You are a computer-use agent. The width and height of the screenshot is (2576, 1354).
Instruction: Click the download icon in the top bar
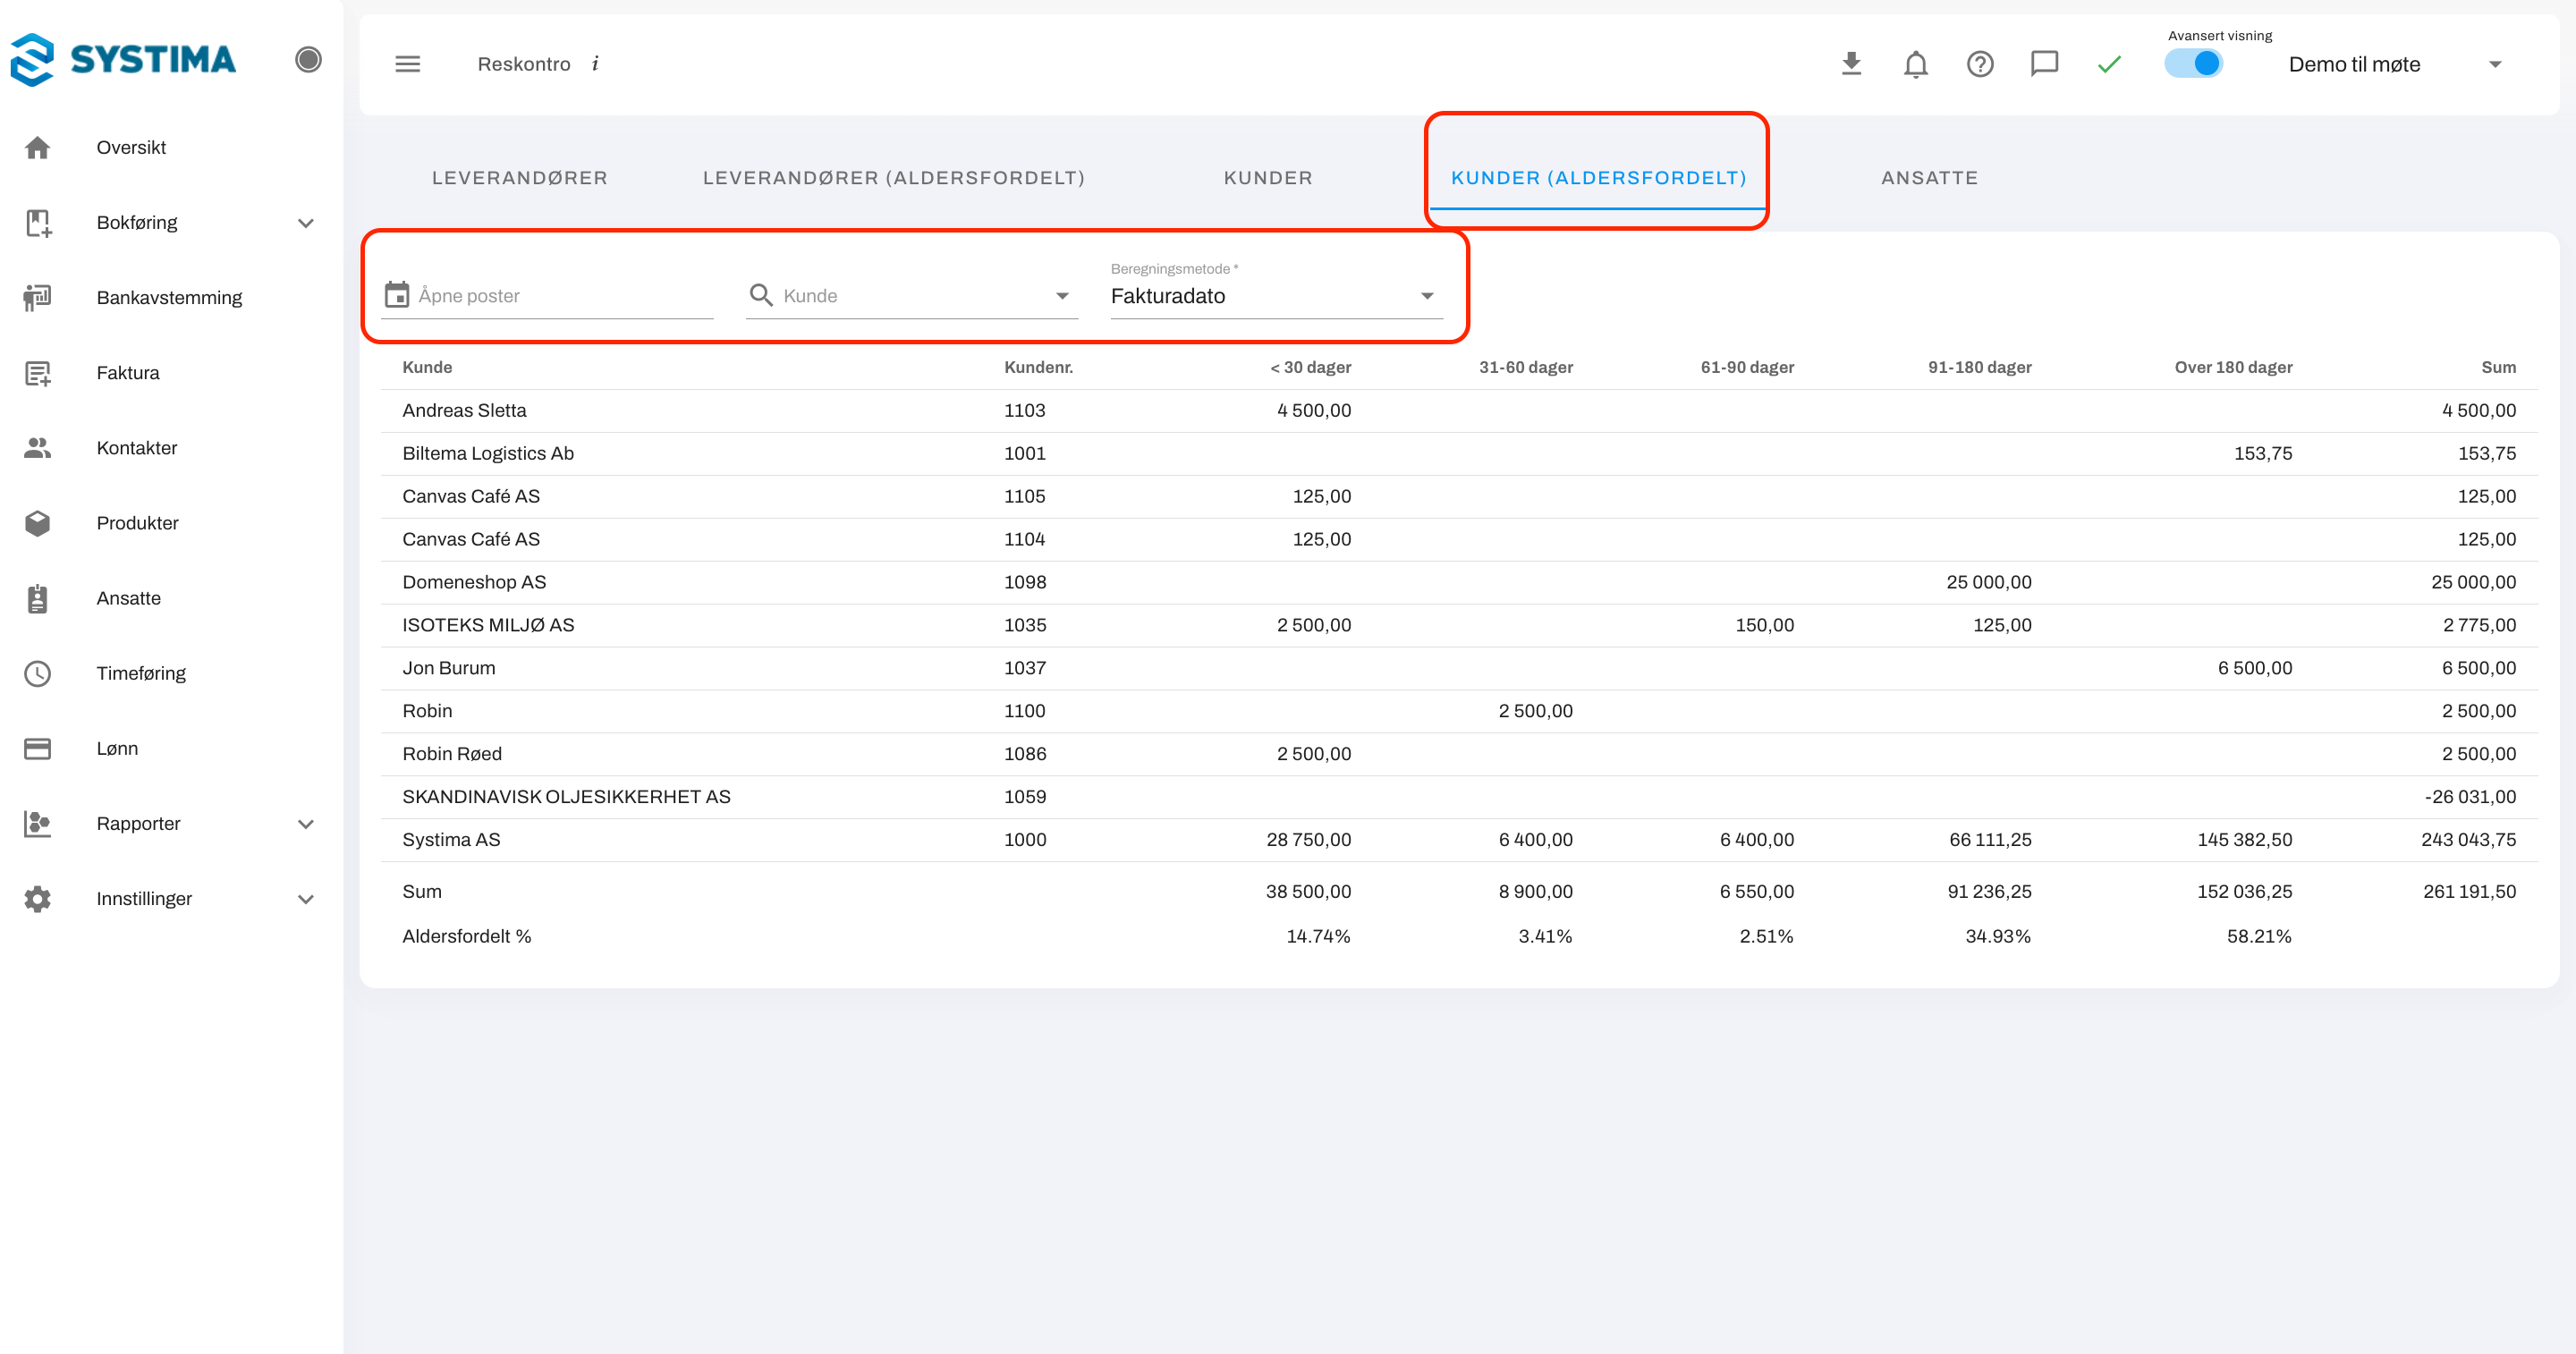pyautogui.click(x=1851, y=64)
